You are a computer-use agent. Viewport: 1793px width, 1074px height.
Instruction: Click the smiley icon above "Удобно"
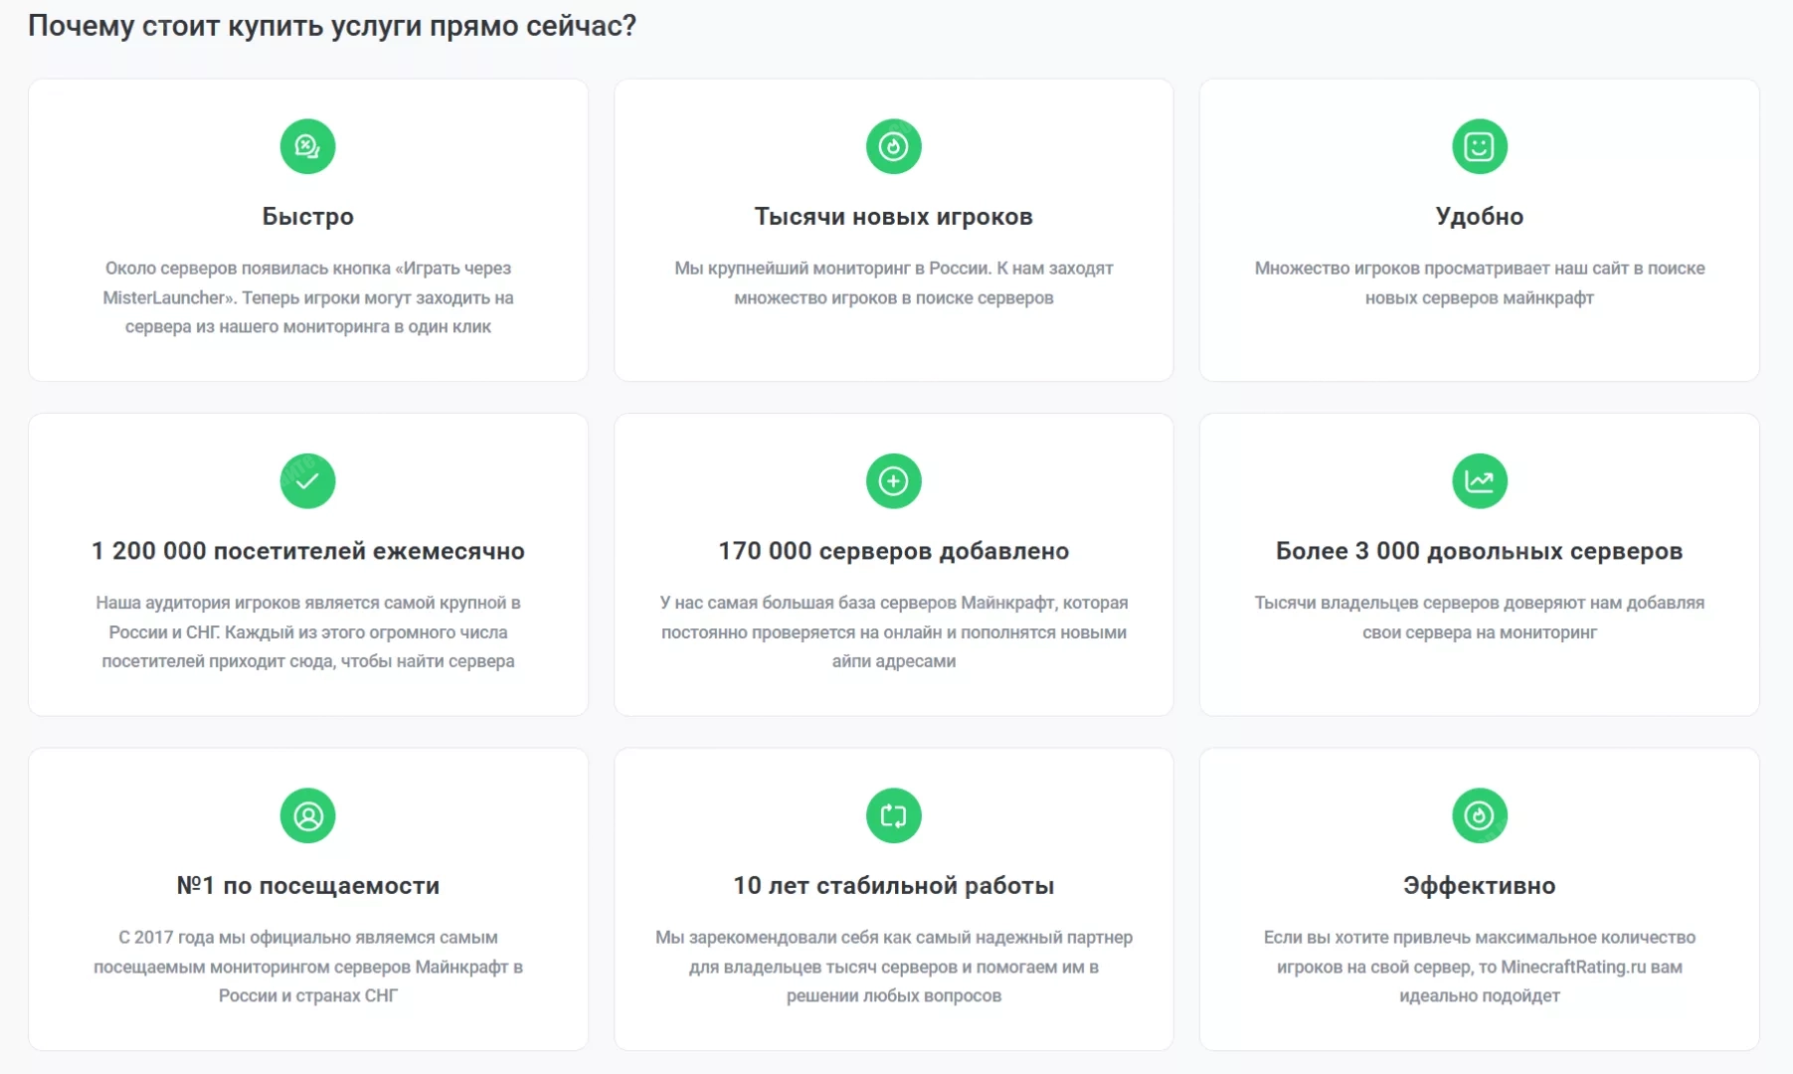(1479, 146)
